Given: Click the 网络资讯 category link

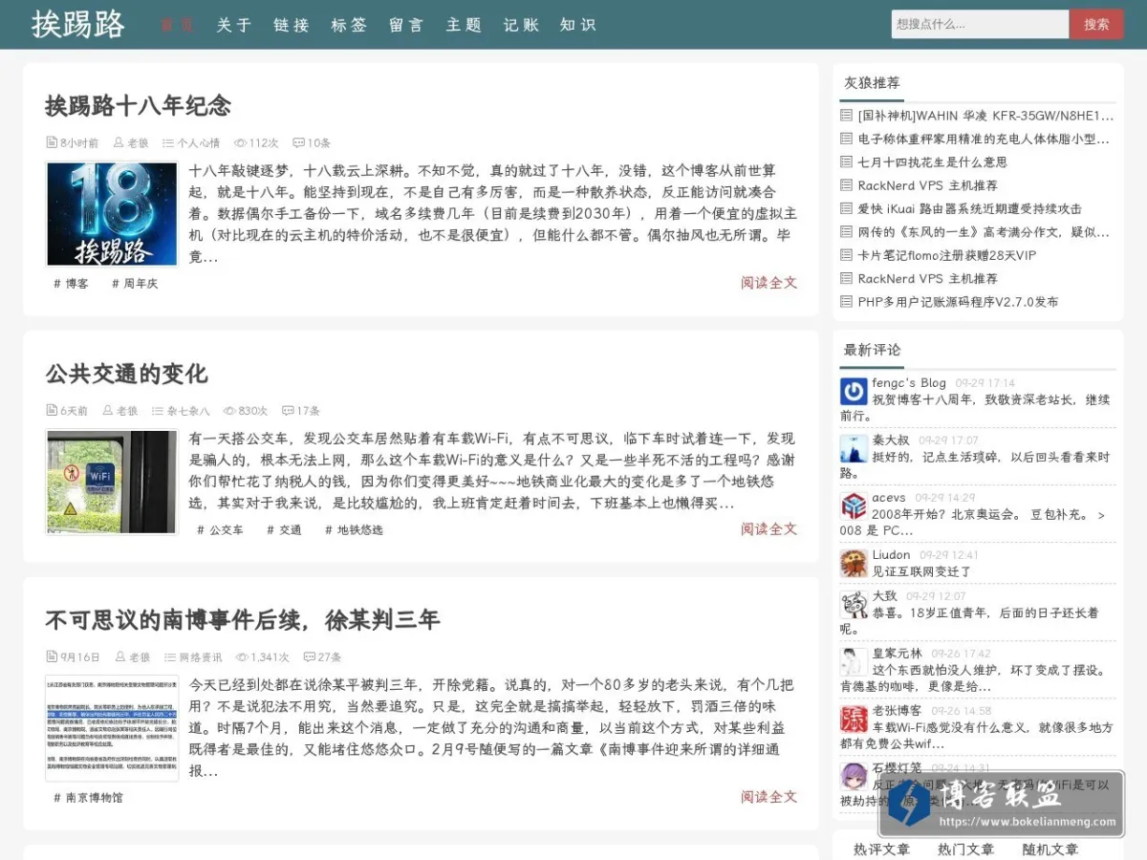Looking at the screenshot, I should click(201, 657).
